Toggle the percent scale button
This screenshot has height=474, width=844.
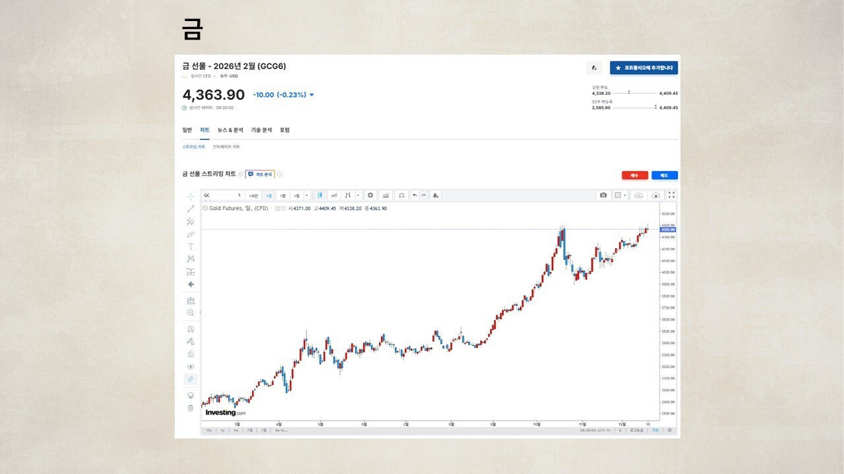[620, 431]
